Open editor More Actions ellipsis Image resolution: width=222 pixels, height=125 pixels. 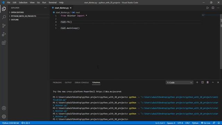tap(218, 8)
